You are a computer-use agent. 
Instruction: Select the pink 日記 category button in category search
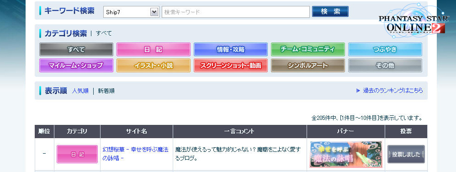pos(154,49)
